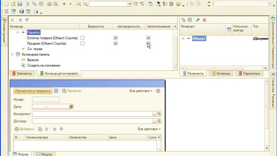Open the Контрагент magnifier lookup

[159, 114]
